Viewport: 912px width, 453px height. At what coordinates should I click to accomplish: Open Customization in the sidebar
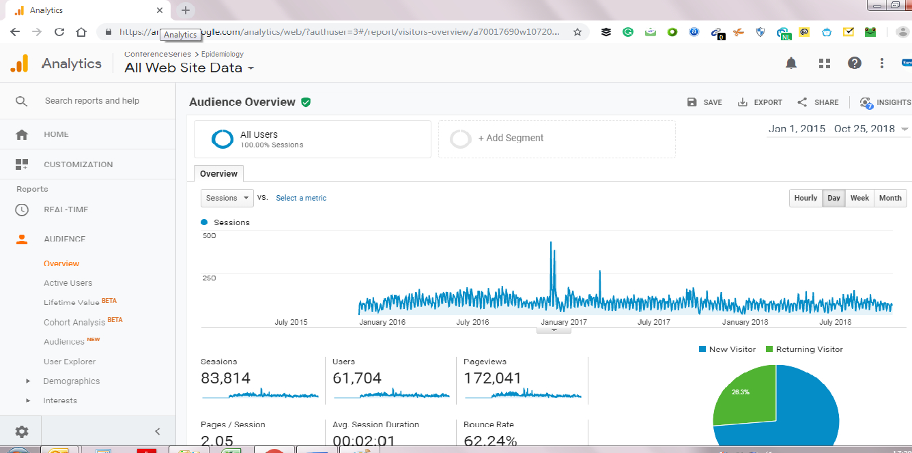tap(79, 164)
